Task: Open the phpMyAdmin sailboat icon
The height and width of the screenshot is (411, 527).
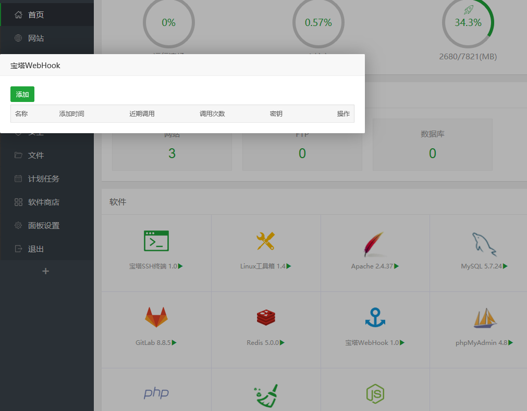Action: (x=485, y=318)
